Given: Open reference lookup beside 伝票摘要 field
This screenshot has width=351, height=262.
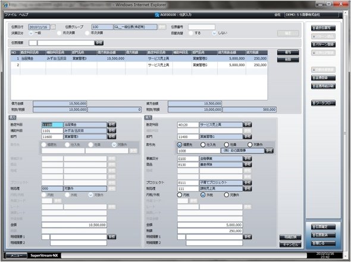Looking at the screenshot, I should tap(99, 43).
